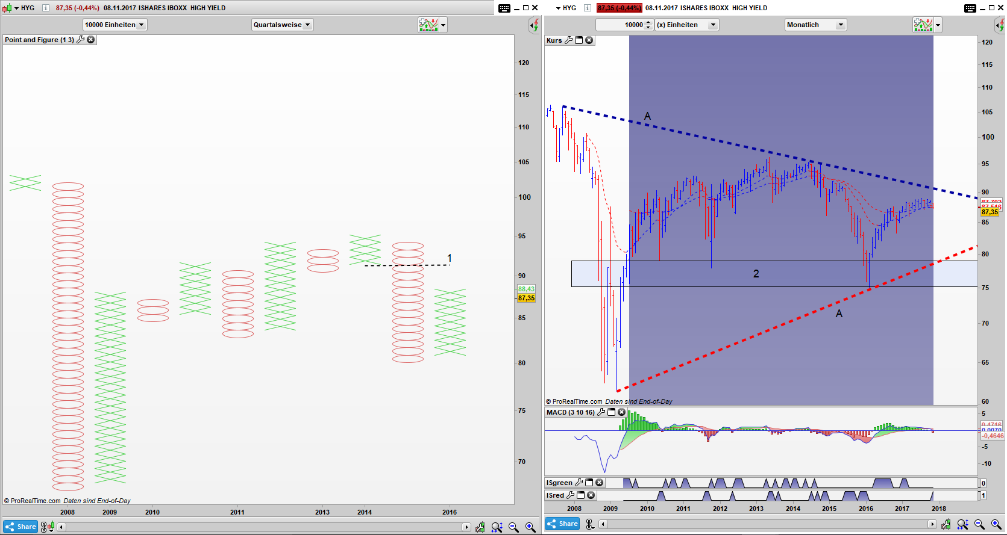Image resolution: width=1007 pixels, height=535 pixels.
Task: Open Monatlich timeframe dropdown
Action: click(x=815, y=25)
